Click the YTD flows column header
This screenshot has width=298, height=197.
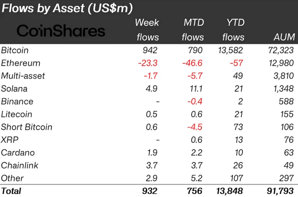pos(233,30)
